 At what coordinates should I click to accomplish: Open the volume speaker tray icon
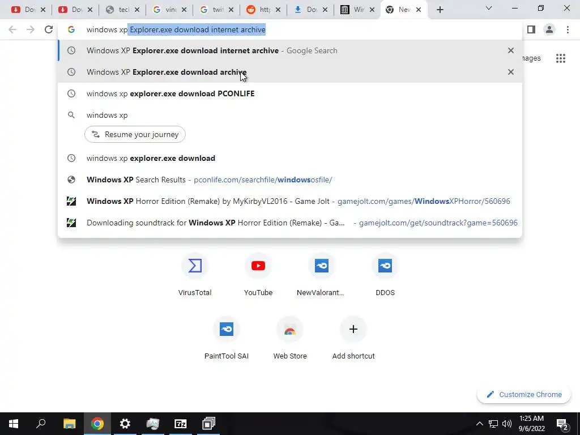[x=507, y=424]
